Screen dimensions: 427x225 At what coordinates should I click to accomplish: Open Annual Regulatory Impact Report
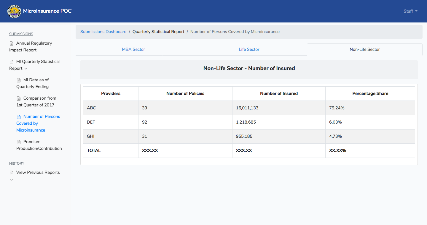tap(31, 47)
